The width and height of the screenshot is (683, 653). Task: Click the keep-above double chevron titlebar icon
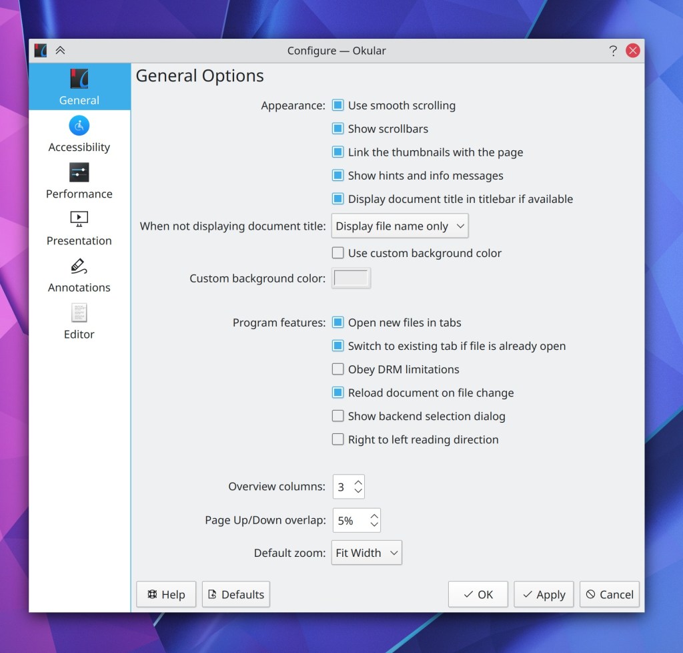click(60, 51)
